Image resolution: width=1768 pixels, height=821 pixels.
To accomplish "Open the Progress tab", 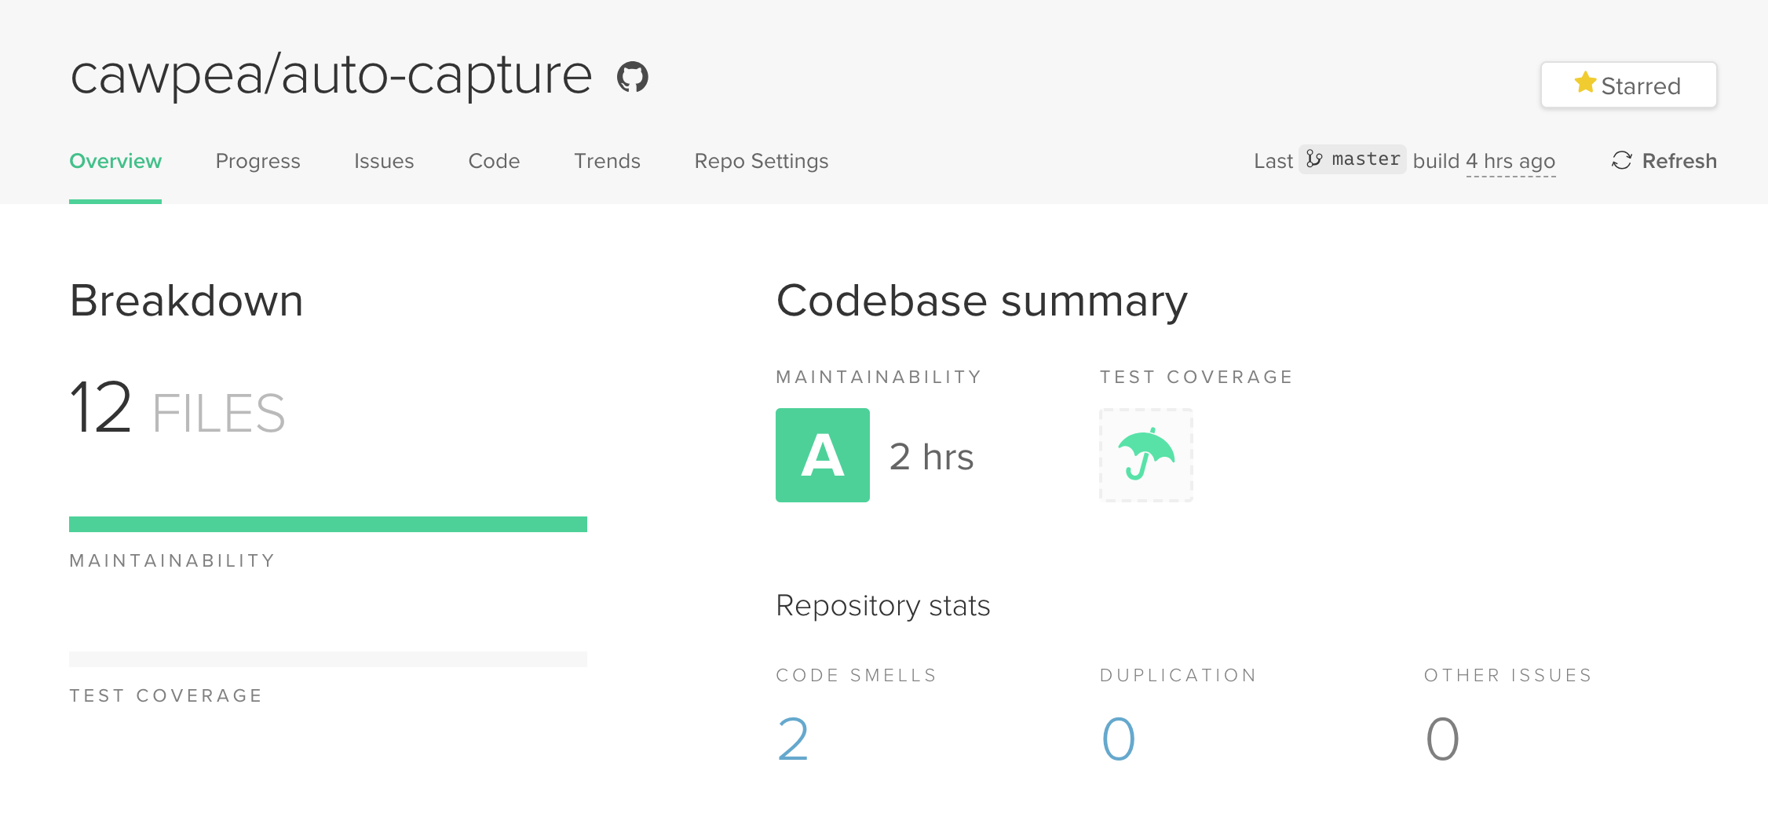I will coord(258,161).
